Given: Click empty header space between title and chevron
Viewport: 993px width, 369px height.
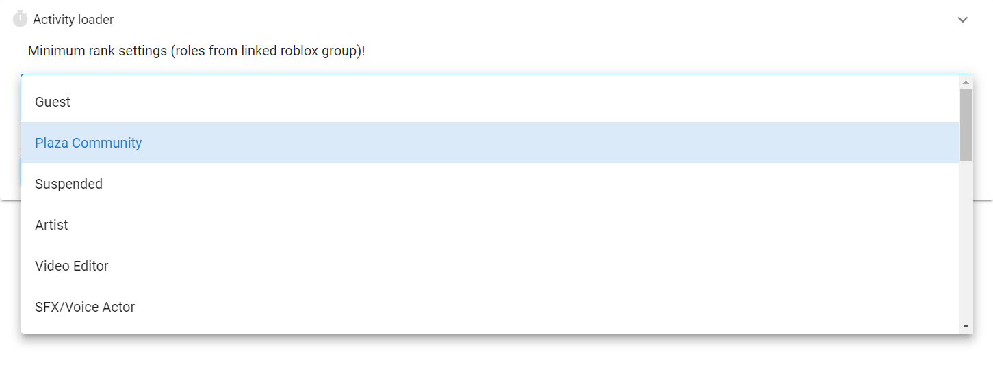Looking at the screenshot, I should click(534, 20).
